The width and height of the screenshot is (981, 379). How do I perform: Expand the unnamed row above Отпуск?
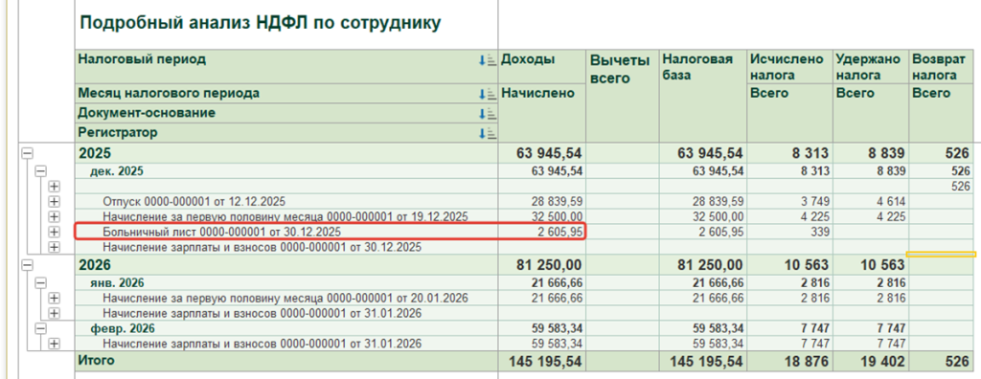tap(54, 186)
